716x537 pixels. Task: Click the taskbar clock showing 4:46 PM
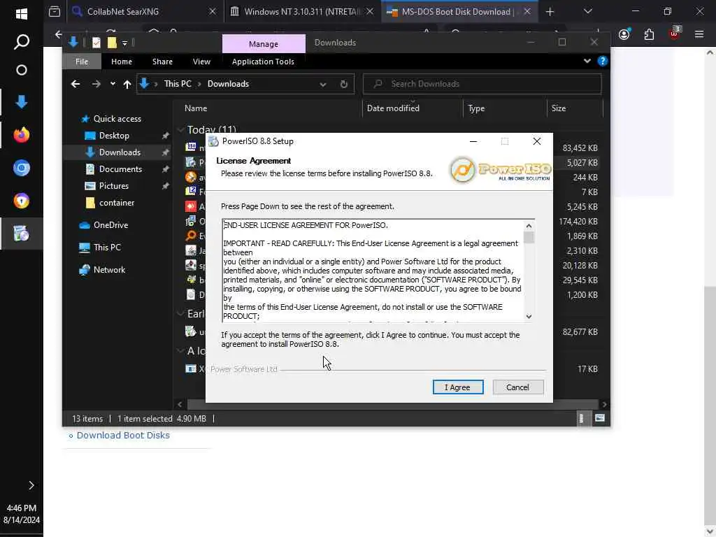coord(22,514)
